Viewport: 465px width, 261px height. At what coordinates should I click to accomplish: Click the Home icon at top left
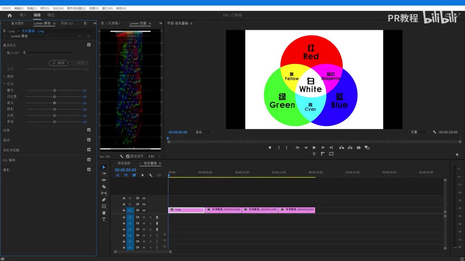10,15
